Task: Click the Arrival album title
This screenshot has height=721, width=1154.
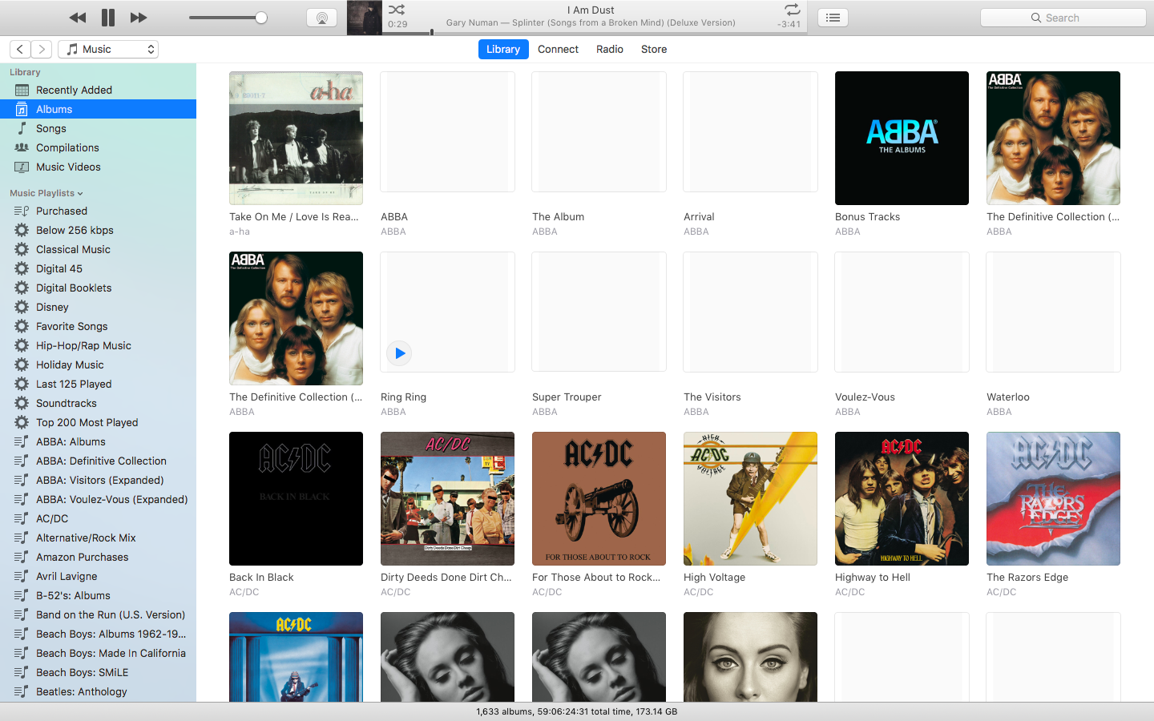Action: pyautogui.click(x=699, y=217)
